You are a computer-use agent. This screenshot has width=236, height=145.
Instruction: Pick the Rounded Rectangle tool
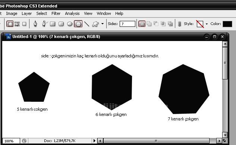point(61,24)
